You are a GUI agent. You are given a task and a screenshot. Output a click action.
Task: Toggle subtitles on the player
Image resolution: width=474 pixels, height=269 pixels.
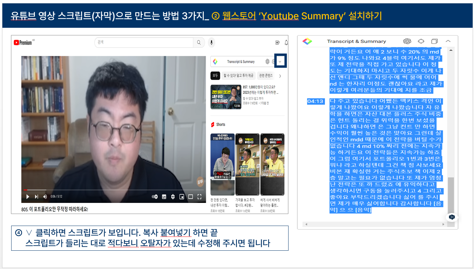pyautogui.click(x=164, y=196)
